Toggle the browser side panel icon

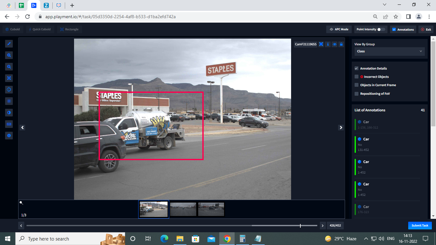pos(408,17)
